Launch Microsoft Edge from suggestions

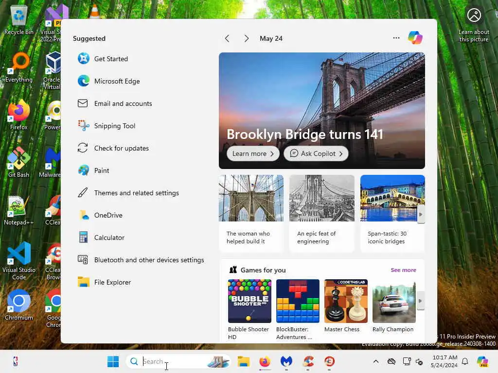pos(108,81)
